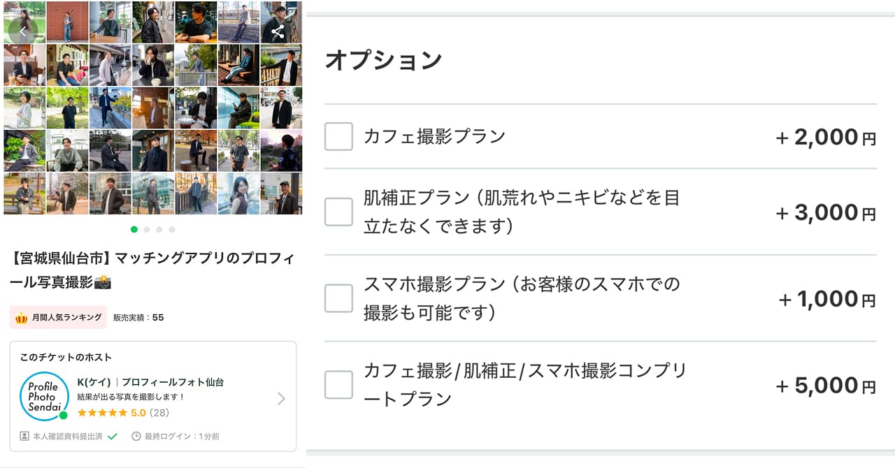
Task: Open K(ケイ) host profile name link
Action: point(95,382)
